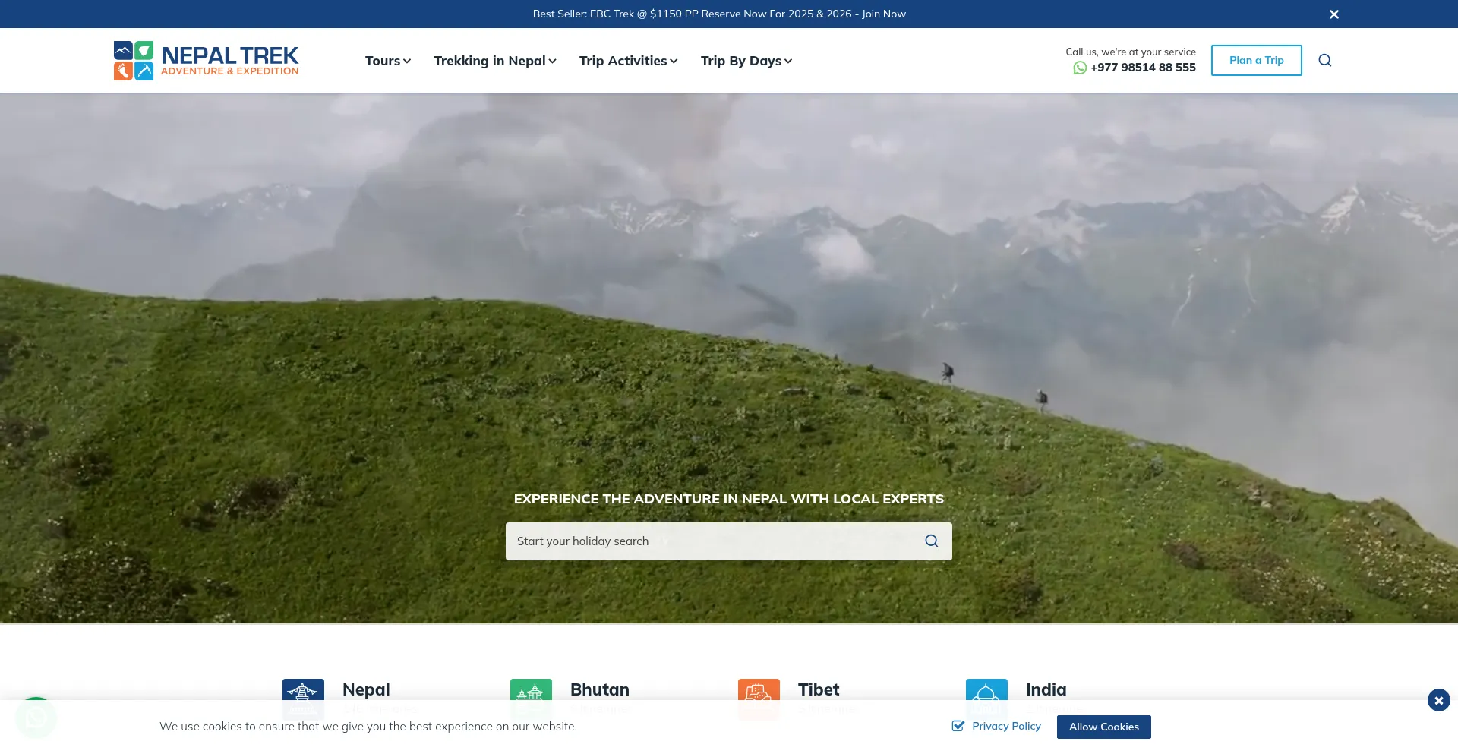Click the WhatsApp icon beside phone number
1458x754 pixels.
(x=1079, y=68)
